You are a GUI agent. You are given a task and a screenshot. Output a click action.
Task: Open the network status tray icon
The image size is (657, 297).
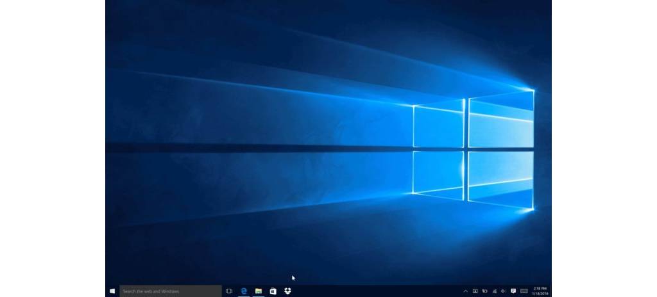coord(494,291)
